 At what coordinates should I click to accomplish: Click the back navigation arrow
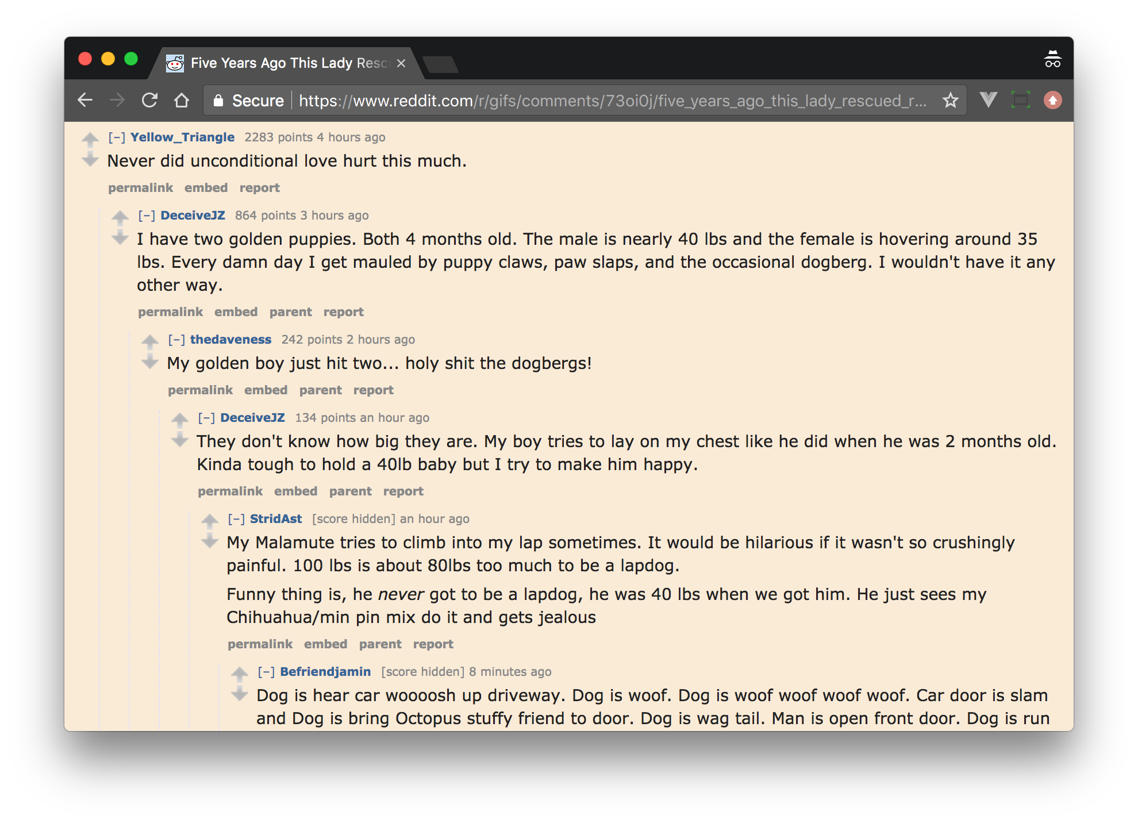click(x=86, y=101)
